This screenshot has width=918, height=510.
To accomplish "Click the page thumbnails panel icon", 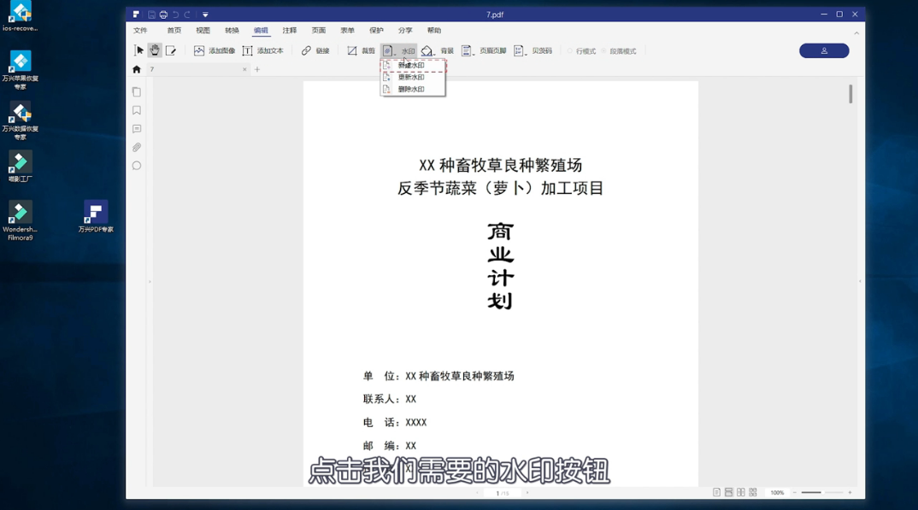I will [x=137, y=91].
